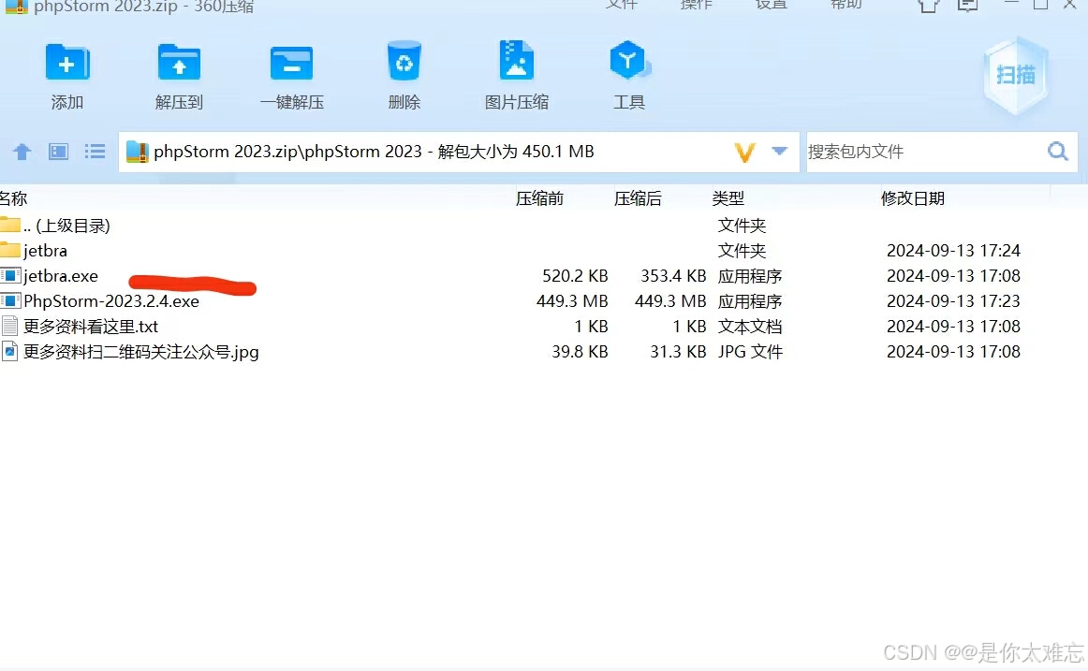Select 更多资料看这里.txt file
Image resolution: width=1088 pixels, height=671 pixels.
(x=91, y=327)
